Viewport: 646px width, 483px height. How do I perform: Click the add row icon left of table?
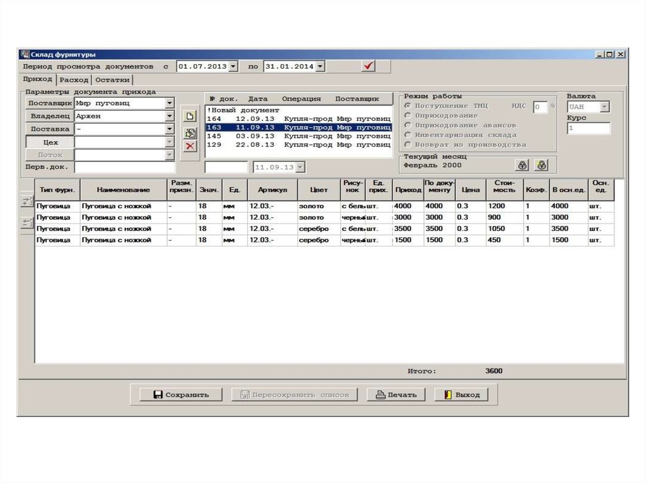27,202
